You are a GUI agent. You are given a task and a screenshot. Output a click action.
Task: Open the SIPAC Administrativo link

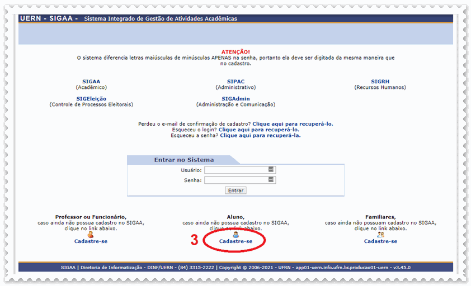point(235,82)
